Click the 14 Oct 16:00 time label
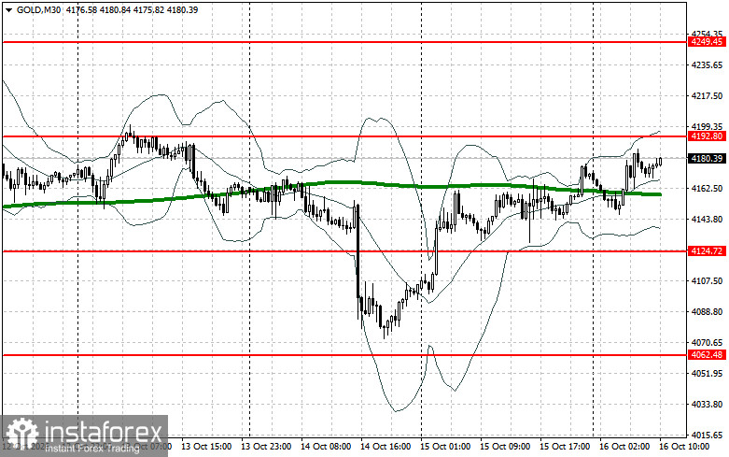Image resolution: width=729 pixels, height=457 pixels. pyautogui.click(x=386, y=447)
